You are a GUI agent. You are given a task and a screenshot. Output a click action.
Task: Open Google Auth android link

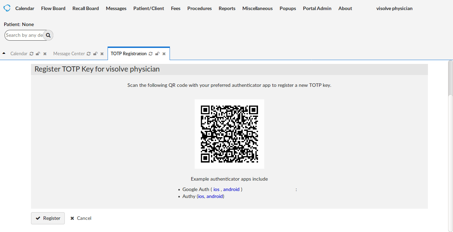[x=231, y=189]
